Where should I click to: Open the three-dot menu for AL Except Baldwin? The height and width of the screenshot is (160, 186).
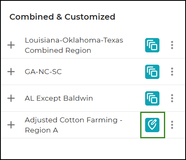coord(172,98)
